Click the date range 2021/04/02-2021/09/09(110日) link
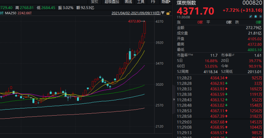The image size is (264, 138). [x=136, y=13]
